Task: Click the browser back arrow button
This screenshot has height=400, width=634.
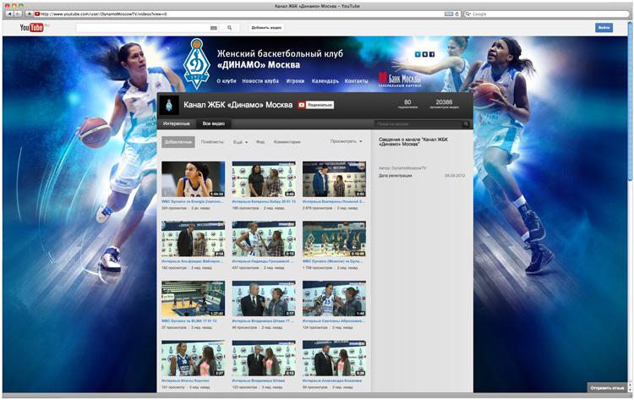Action: click(x=9, y=14)
